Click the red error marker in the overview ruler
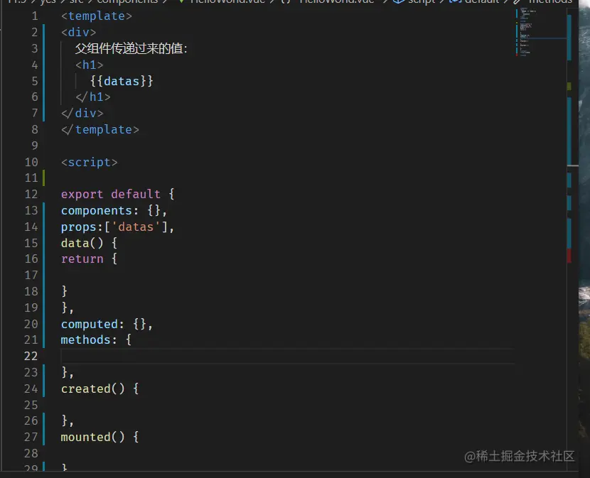590x478 pixels. click(x=569, y=256)
